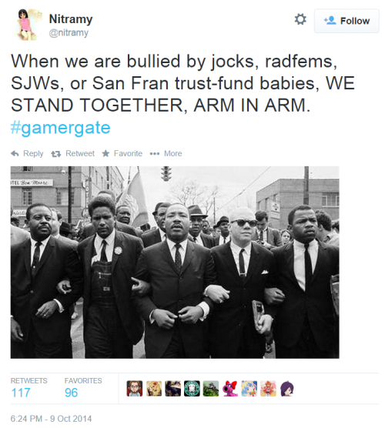This screenshot has width=385, height=428.
Task: Open the #gamergate hashtag link
Action: [x=60, y=128]
